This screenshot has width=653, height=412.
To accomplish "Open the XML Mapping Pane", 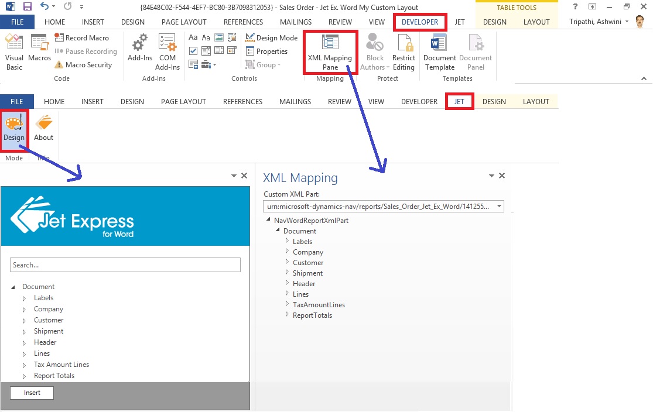I will [x=330, y=53].
